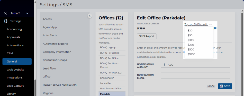Click the Top up SMS credit link

click(x=196, y=24)
